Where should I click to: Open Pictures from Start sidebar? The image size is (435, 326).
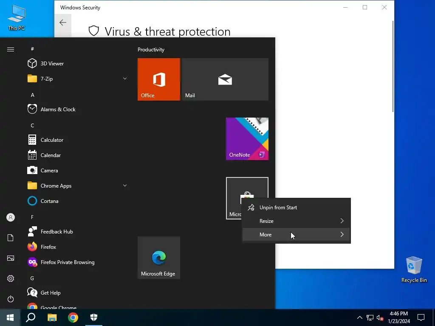[11, 258]
